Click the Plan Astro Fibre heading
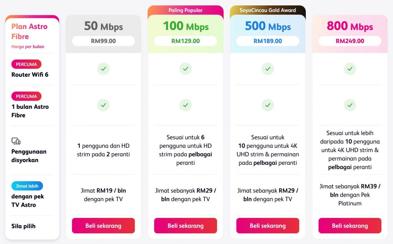 [29, 32]
